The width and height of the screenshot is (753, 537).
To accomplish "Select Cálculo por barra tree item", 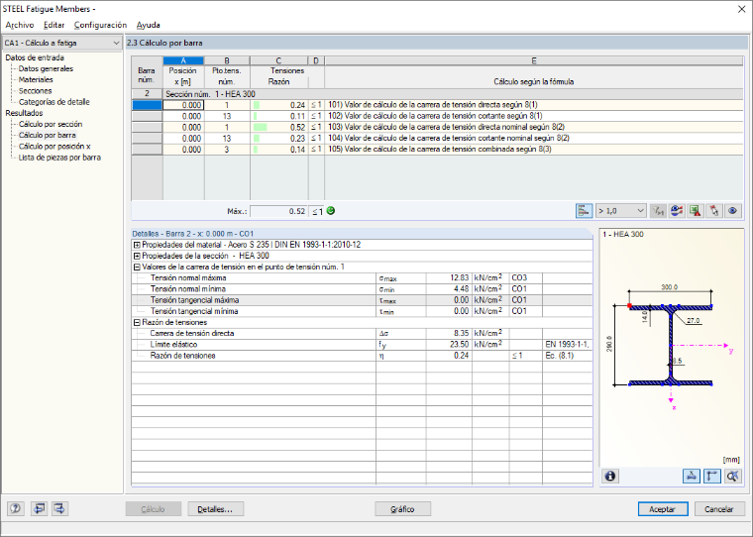I will [48, 135].
